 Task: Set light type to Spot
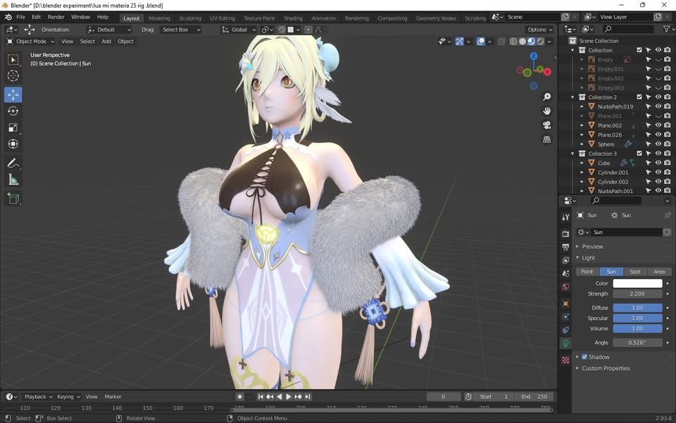(635, 272)
